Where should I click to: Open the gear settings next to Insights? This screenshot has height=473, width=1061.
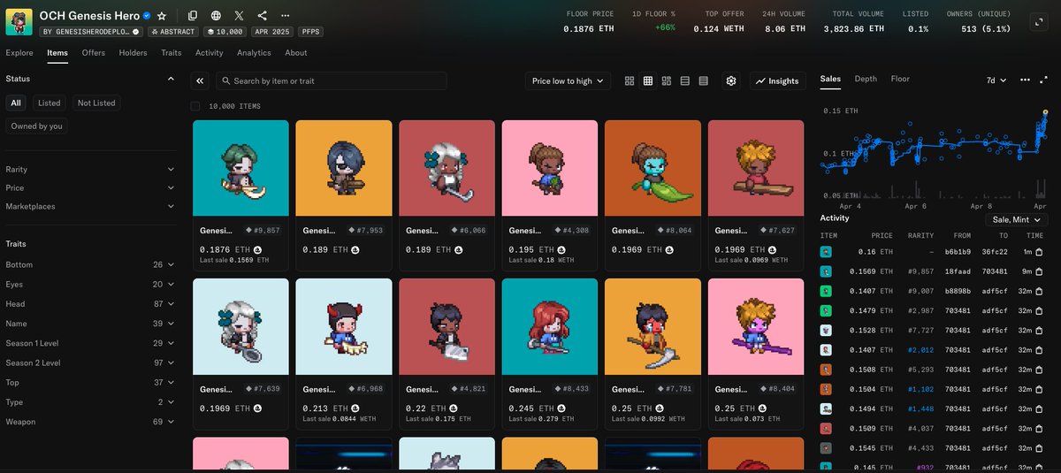click(x=731, y=81)
